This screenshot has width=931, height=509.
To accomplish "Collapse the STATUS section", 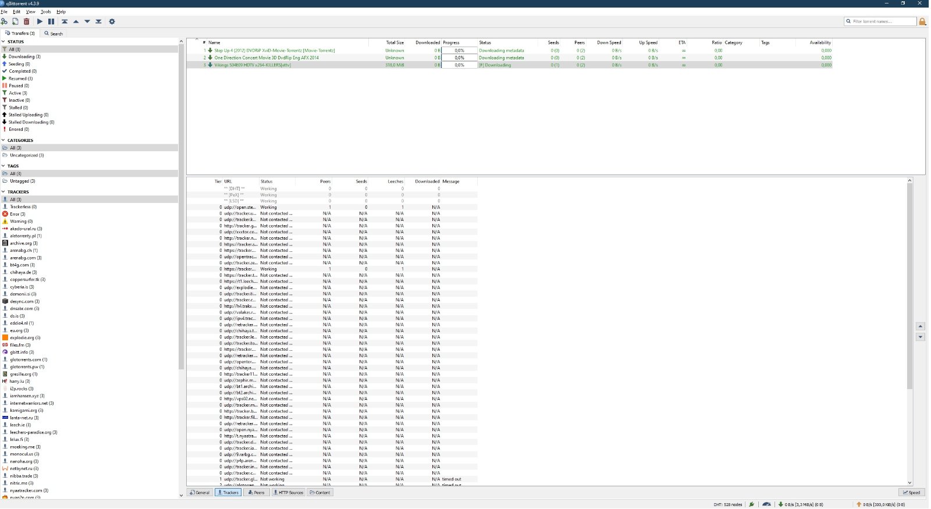I will [3, 42].
